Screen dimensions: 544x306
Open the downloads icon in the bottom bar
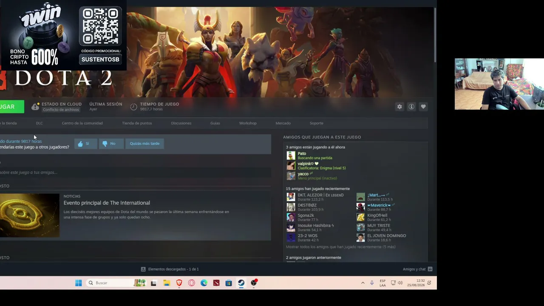pos(143,269)
